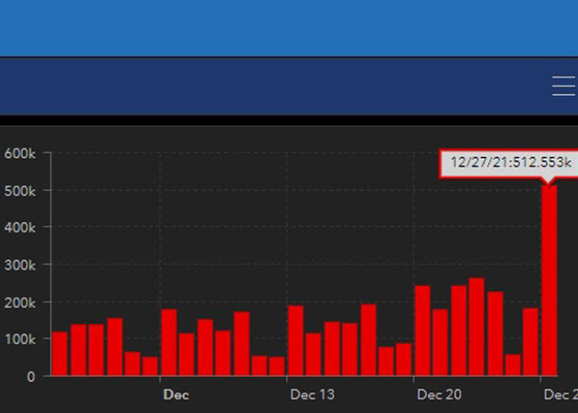
Task: Click the first red bar at chart's left
Action: (59, 354)
